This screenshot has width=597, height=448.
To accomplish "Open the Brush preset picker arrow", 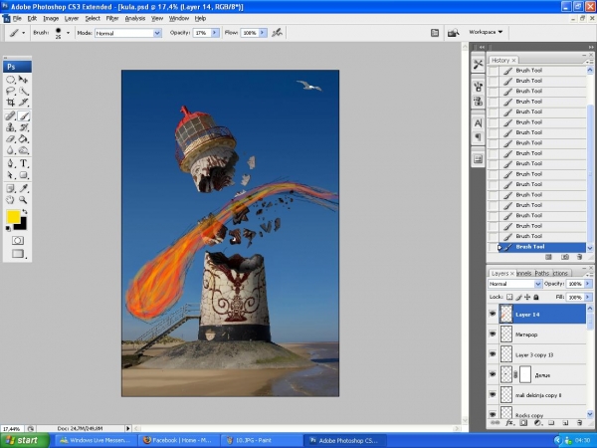I will coord(68,33).
